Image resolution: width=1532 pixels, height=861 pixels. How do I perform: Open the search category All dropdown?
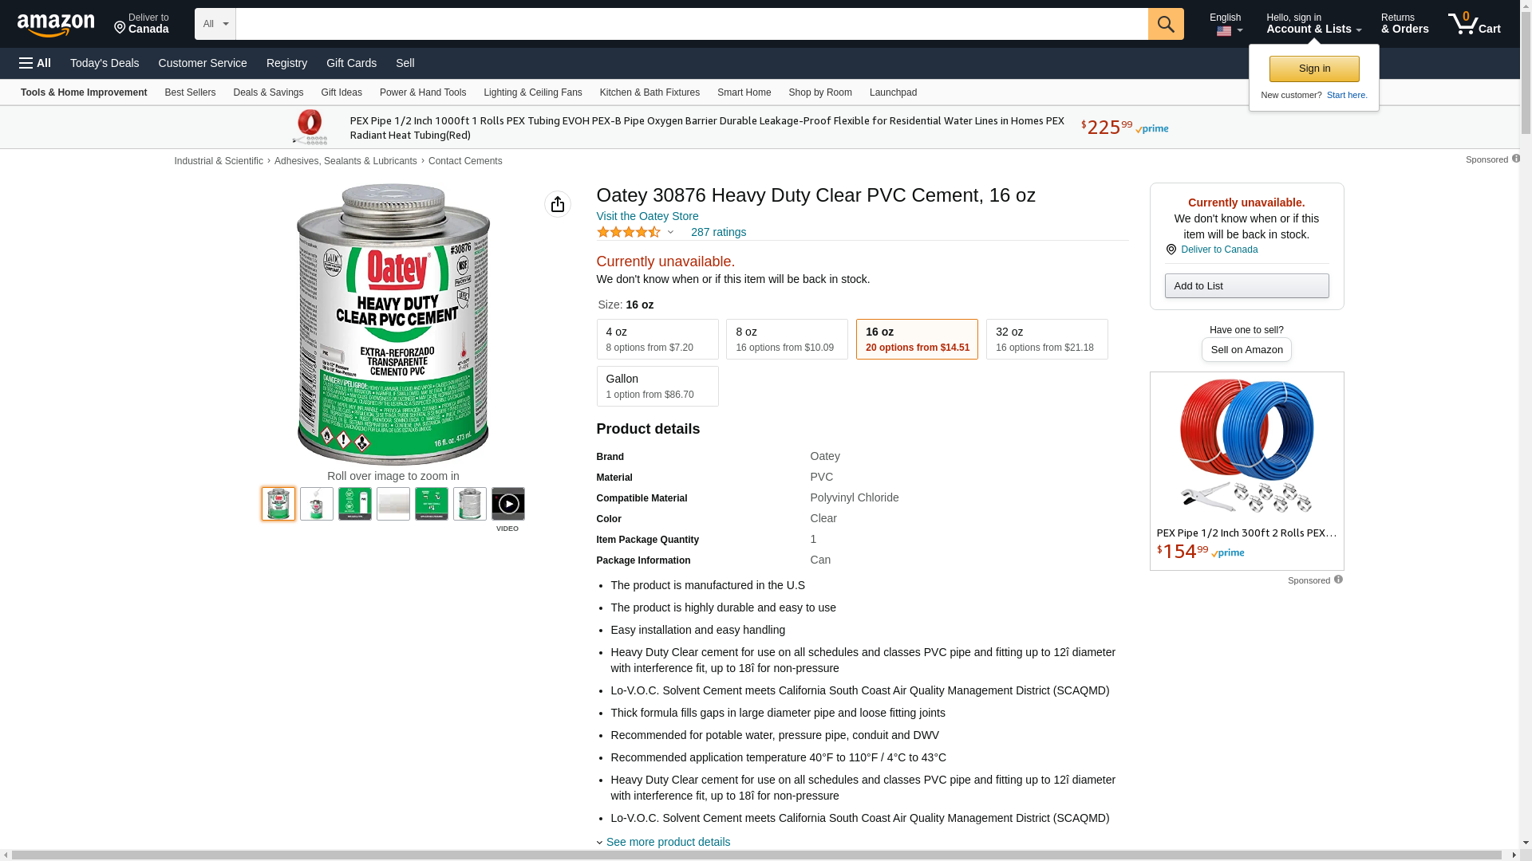pyautogui.click(x=215, y=24)
